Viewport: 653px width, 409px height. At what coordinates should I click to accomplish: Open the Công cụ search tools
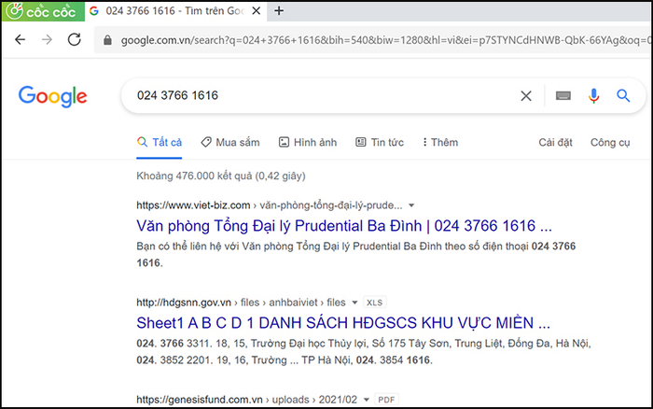tap(610, 142)
